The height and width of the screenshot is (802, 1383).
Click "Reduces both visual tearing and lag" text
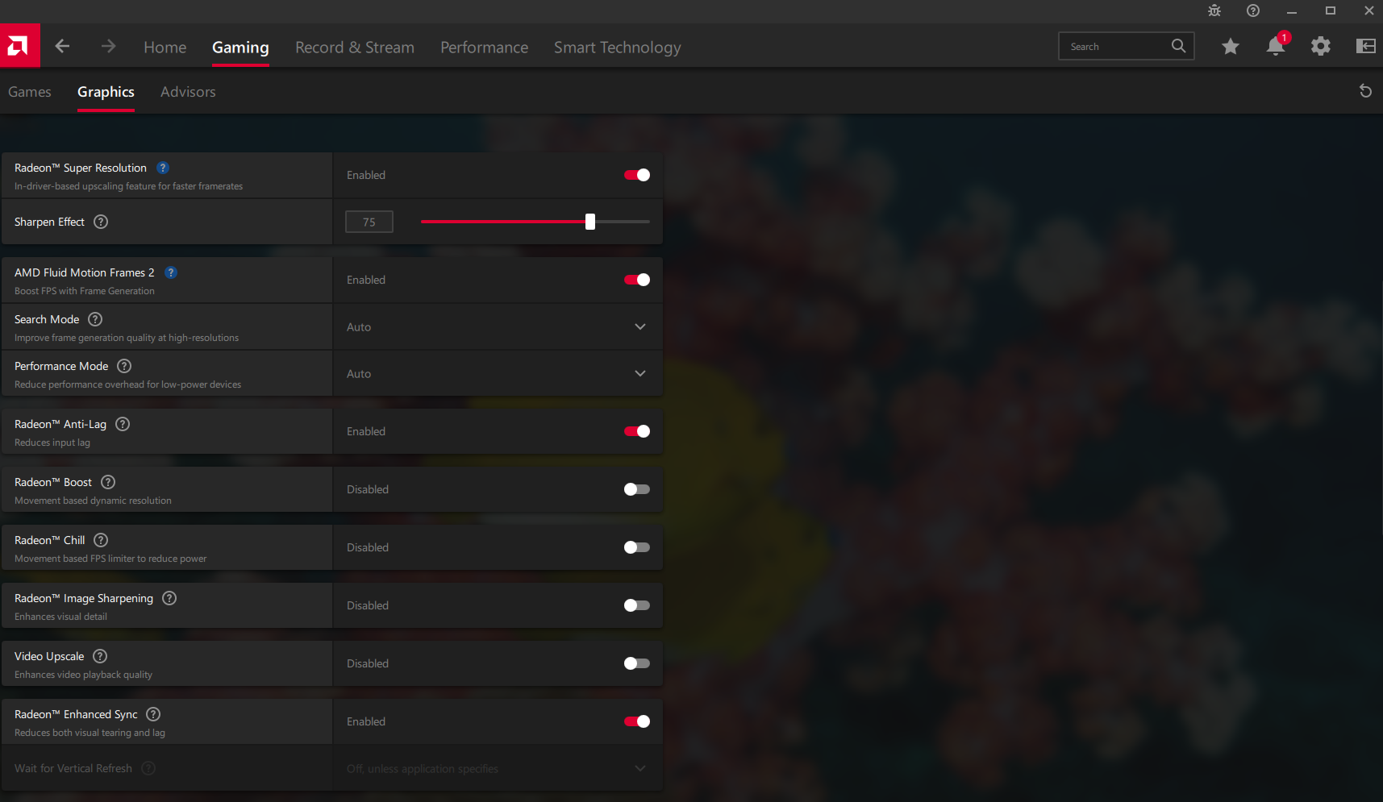pos(90,733)
